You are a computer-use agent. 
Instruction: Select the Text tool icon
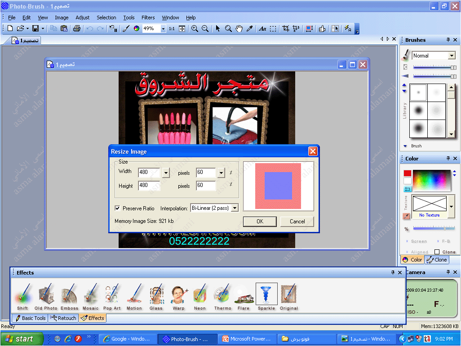pos(263,29)
